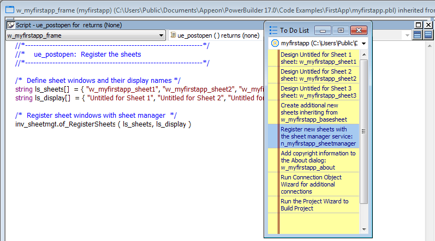Image resolution: width=435 pixels, height=241 pixels.
Task: Click the target icon beside myfirstapp in To Do List
Action: pyautogui.click(x=275, y=43)
